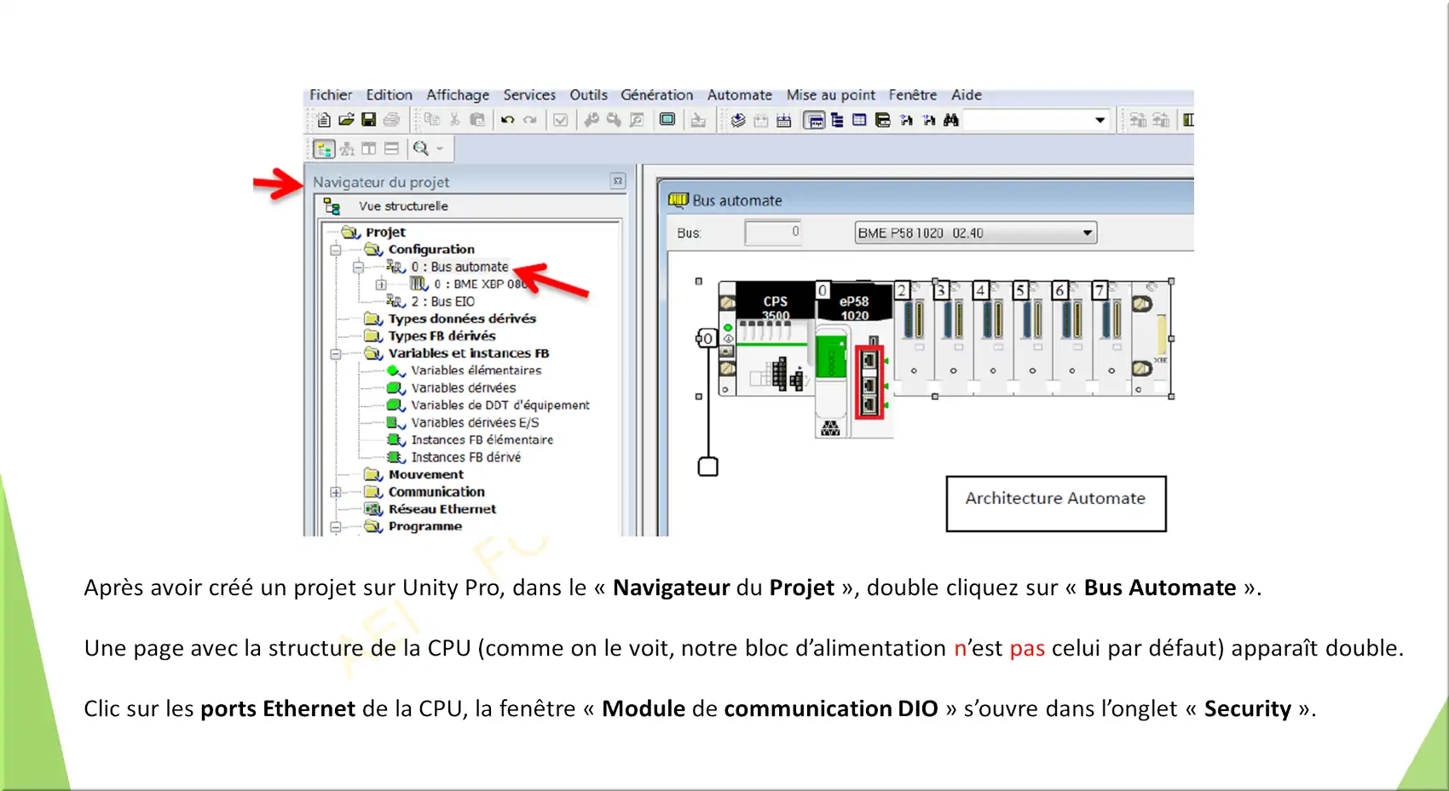The image size is (1449, 791).
Task: Click the Validate checkmark toolbar icon
Action: click(560, 120)
